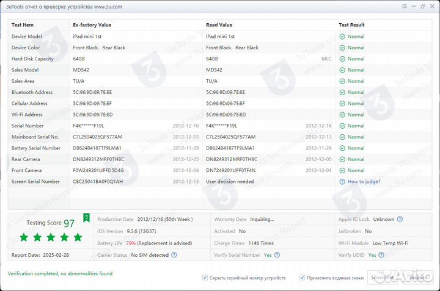Click green badge icon next to score 97

point(86,217)
